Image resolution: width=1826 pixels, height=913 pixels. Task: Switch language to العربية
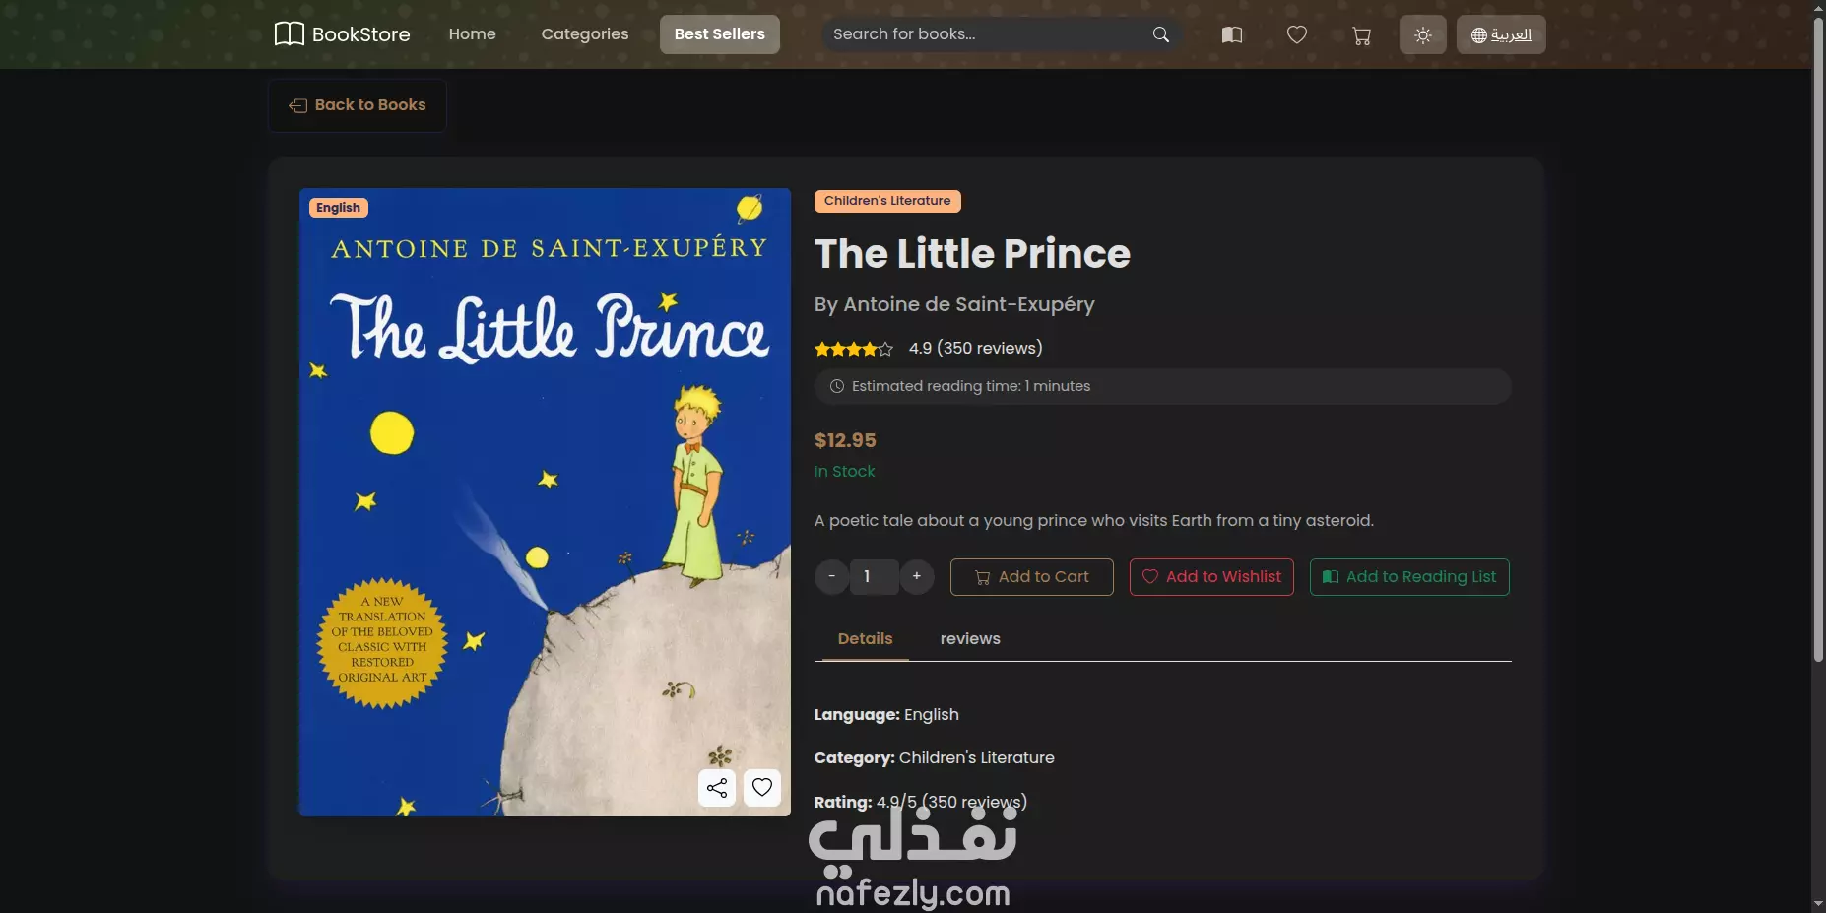coord(1501,34)
